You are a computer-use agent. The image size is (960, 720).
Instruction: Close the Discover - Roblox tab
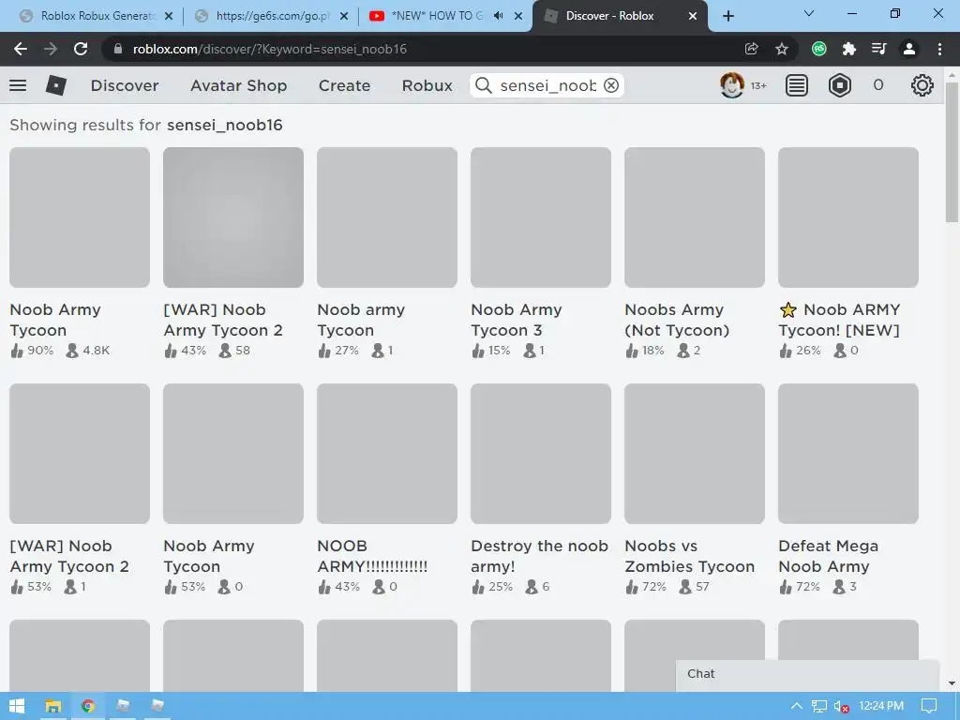[x=693, y=16]
